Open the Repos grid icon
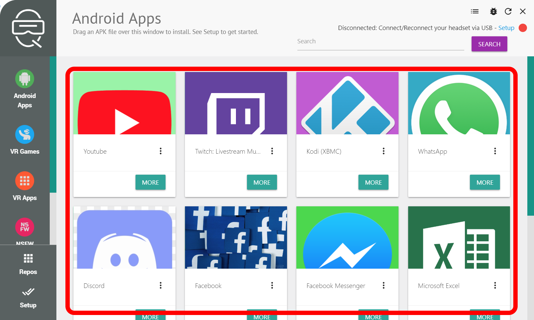This screenshot has height=320, width=534. [x=28, y=258]
